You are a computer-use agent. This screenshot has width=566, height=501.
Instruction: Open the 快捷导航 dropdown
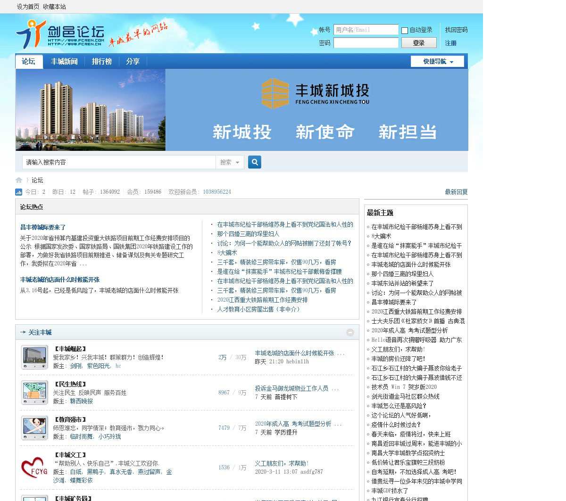point(437,62)
